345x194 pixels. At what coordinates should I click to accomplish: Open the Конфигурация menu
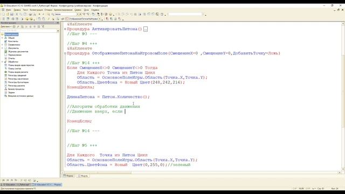pyautogui.click(x=36, y=10)
